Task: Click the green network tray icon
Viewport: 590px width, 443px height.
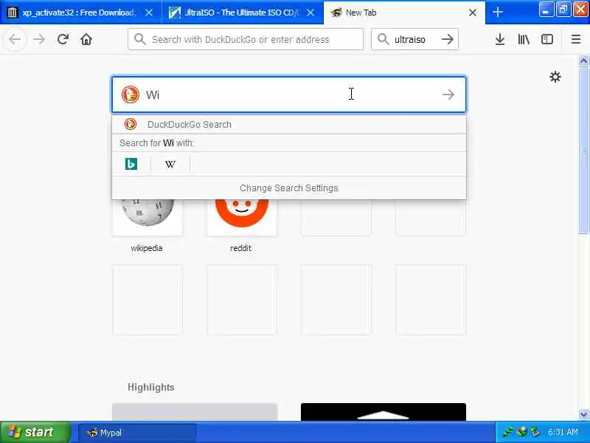Action: 507,432
